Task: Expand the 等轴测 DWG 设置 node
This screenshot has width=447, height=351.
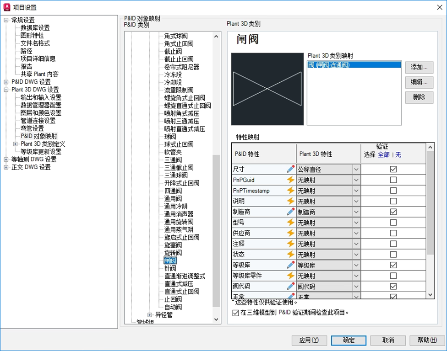Action: [6, 160]
